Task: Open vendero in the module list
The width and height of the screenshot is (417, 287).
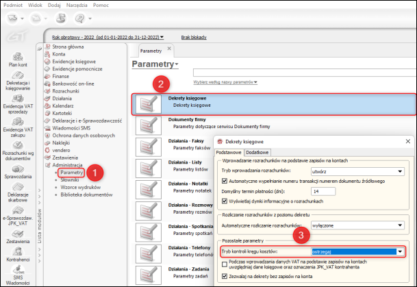Action: tap(61, 150)
